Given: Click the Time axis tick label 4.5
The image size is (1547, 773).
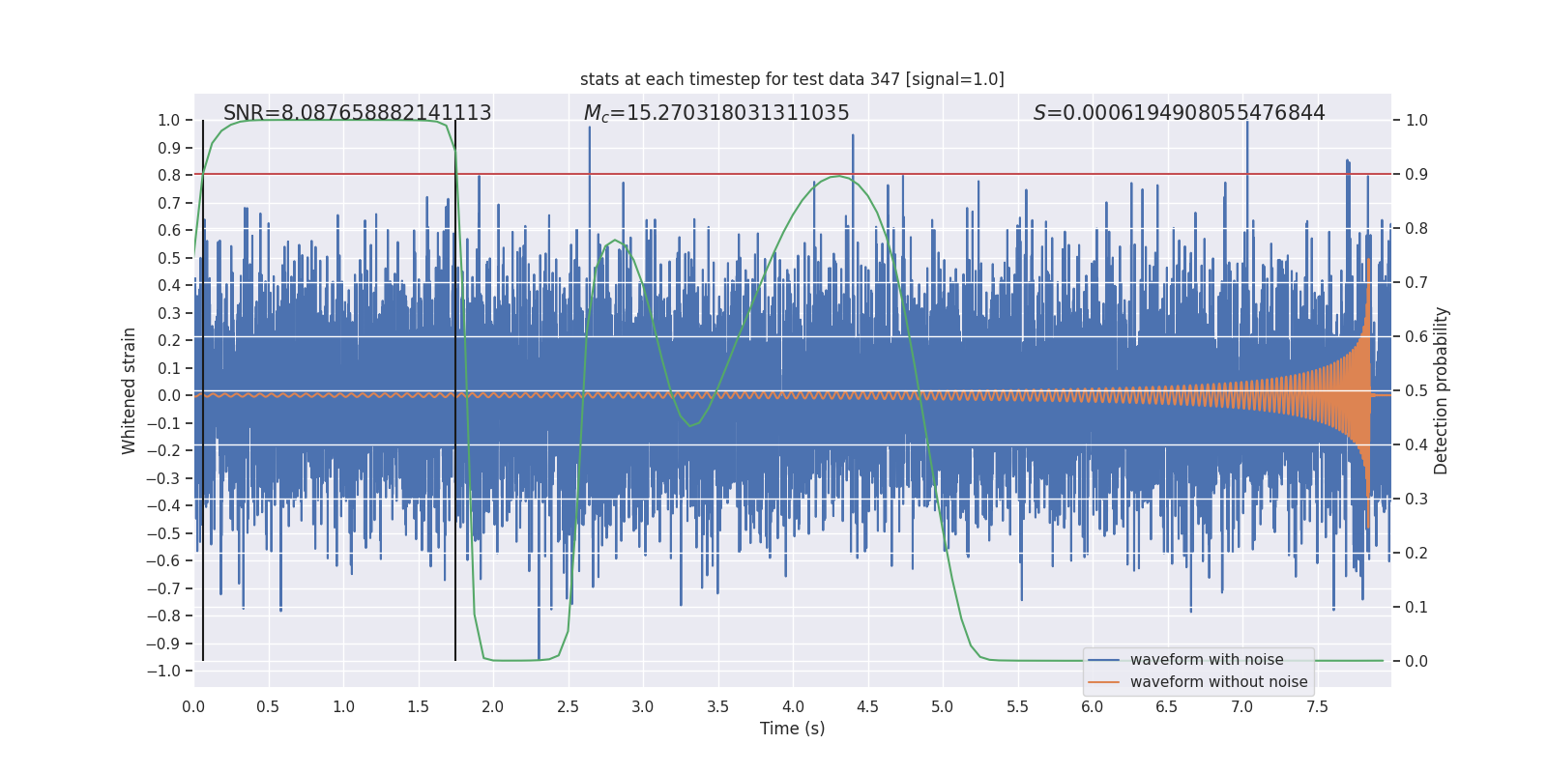Looking at the screenshot, I should point(868,706).
